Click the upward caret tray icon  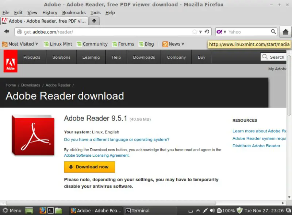point(198,211)
